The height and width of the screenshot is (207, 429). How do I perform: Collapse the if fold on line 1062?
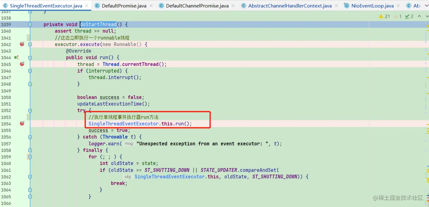30,177
